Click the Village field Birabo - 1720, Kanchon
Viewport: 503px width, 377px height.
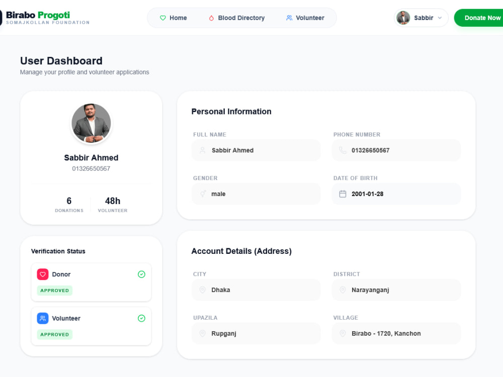pyautogui.click(x=396, y=333)
